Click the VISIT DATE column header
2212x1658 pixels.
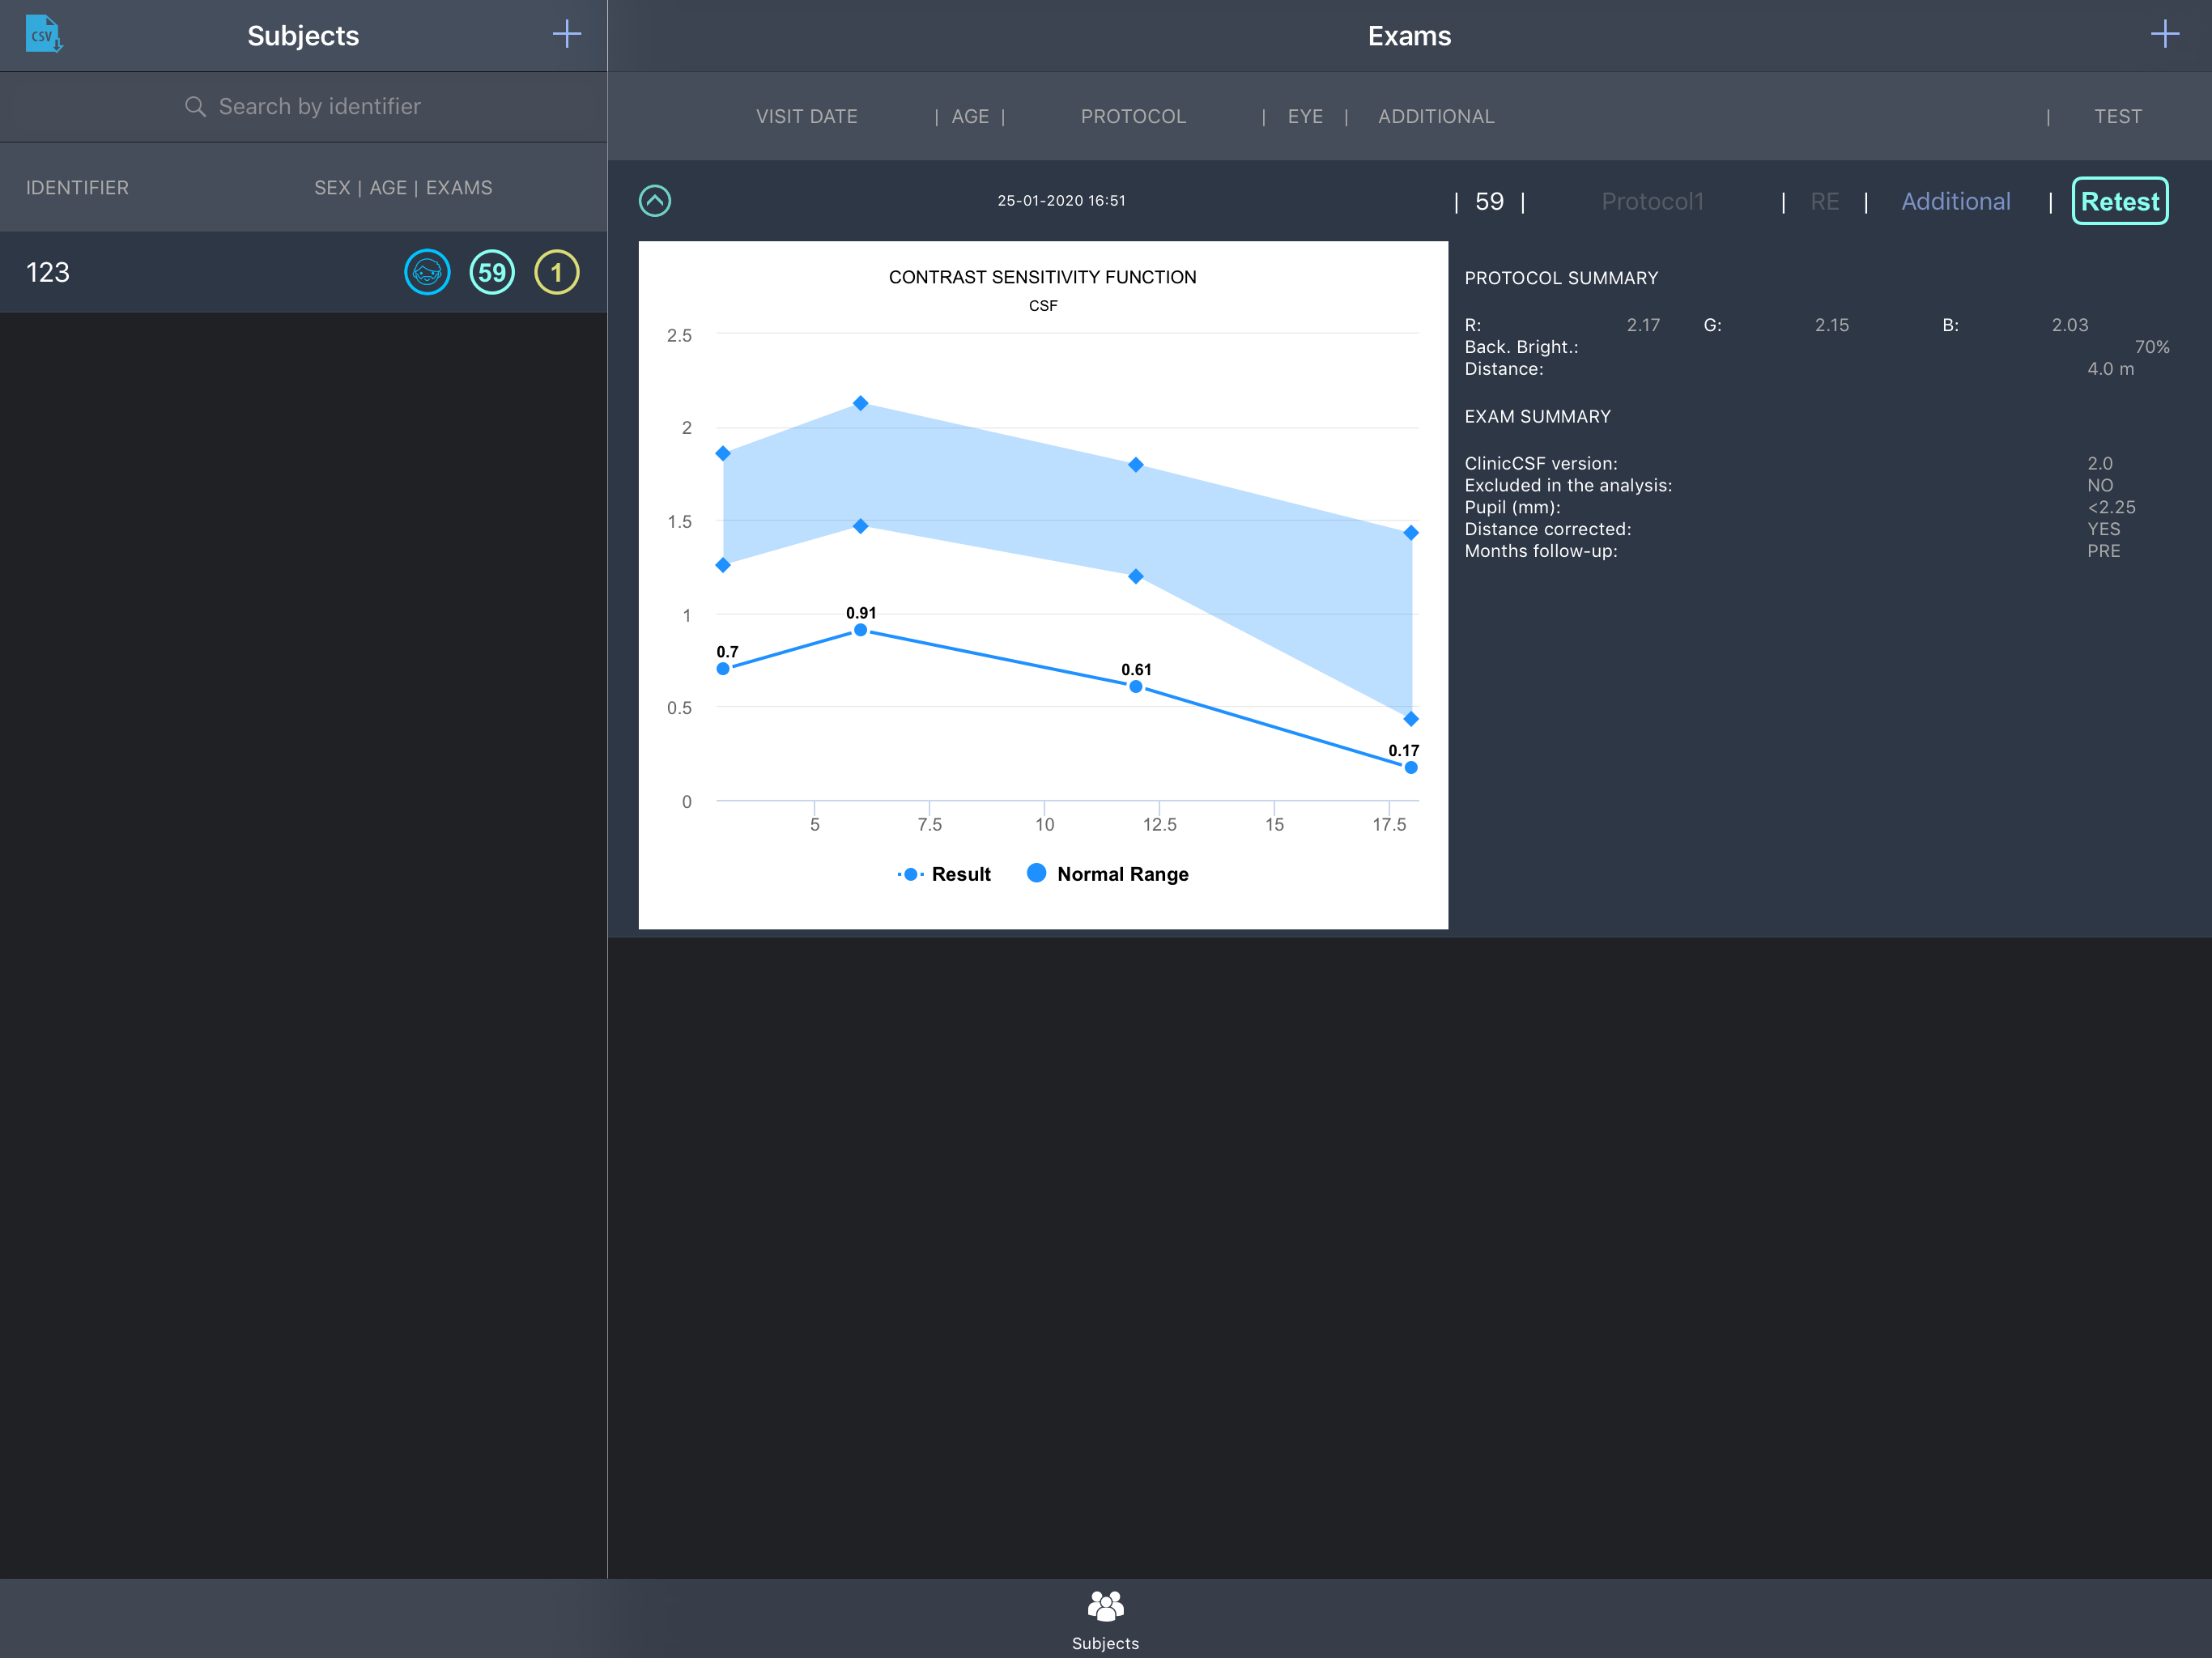coord(806,116)
